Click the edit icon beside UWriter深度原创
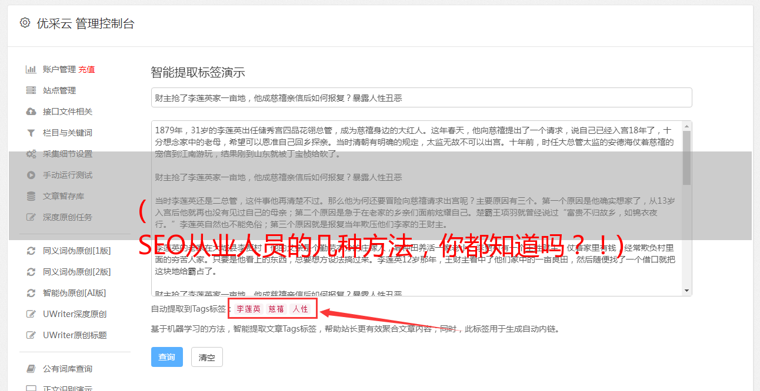760x391 pixels. point(31,314)
